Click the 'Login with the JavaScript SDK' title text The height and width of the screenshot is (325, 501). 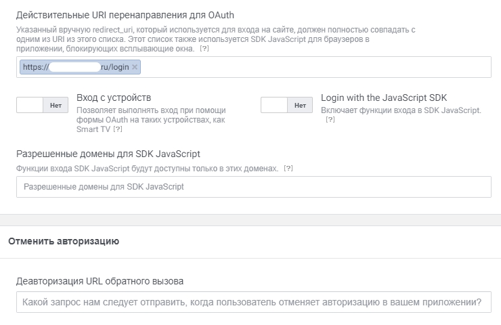[384, 97]
